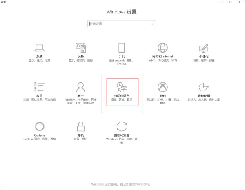Click the 更新和安全 label text
245x190 pixels.
tap(122, 135)
